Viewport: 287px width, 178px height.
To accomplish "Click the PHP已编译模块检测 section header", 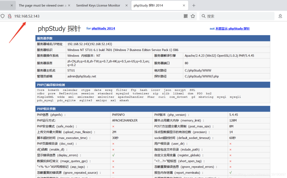I will (x=153, y=85).
